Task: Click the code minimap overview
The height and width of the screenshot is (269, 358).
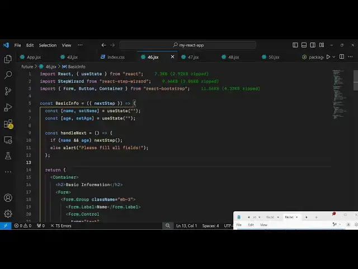Action: coord(340,94)
